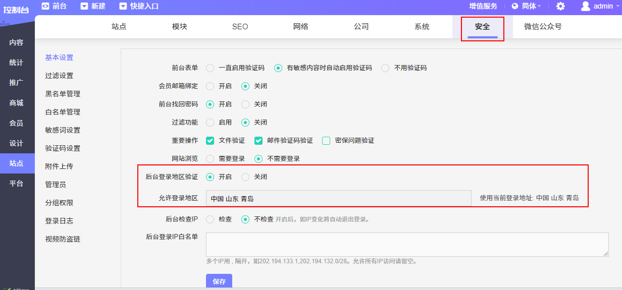Image resolution: width=622 pixels, height=290 pixels.
Task: Open the 微信公众号 tab
Action: [543, 27]
